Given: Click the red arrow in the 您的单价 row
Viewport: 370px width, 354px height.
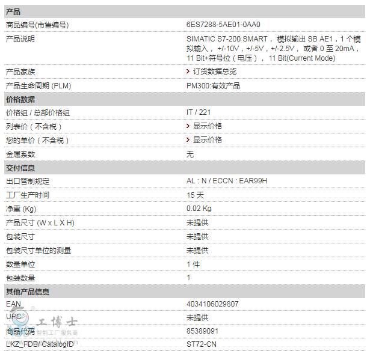Looking at the screenshot, I should pos(188,140).
